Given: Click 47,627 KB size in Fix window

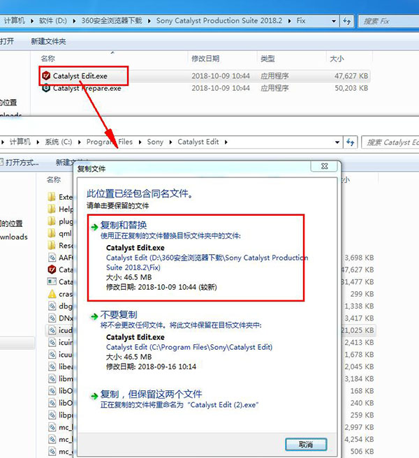Looking at the screenshot, I should [351, 76].
